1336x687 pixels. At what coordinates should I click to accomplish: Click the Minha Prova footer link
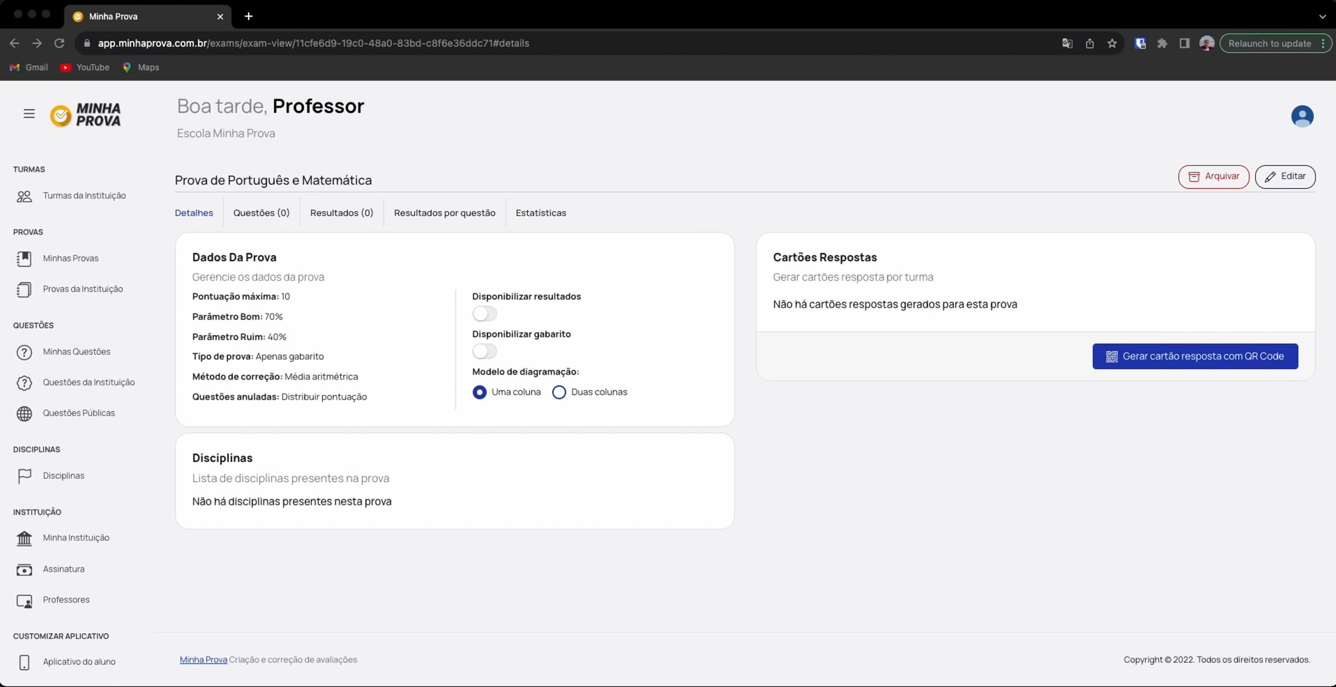coord(203,660)
